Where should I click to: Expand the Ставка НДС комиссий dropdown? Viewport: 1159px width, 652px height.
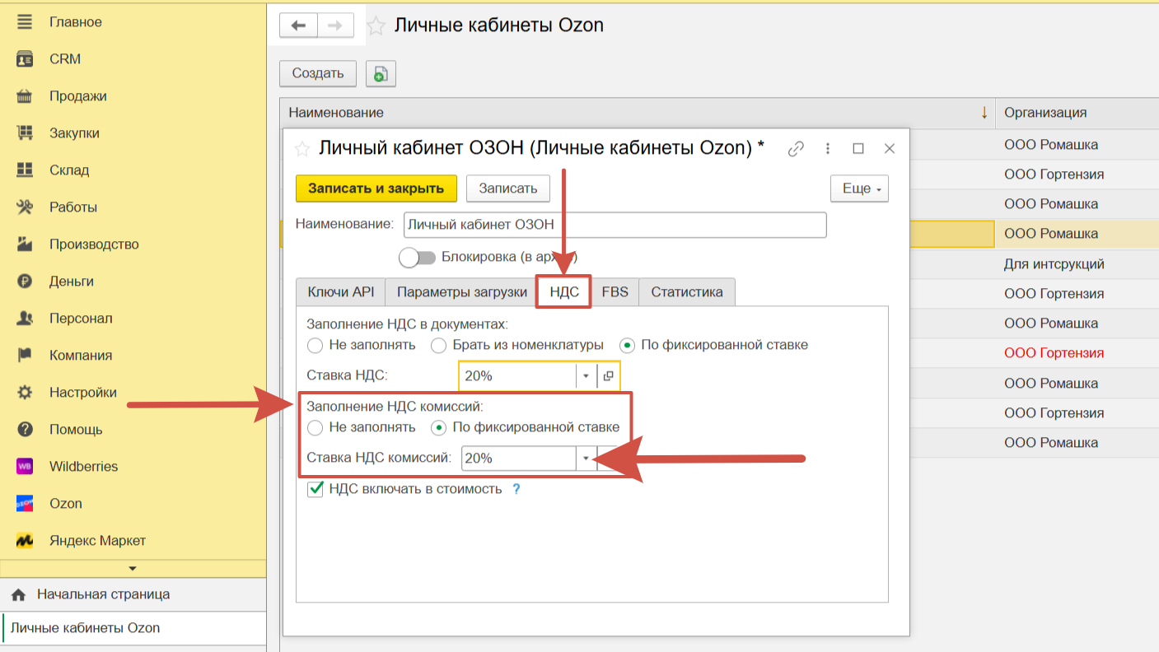586,459
